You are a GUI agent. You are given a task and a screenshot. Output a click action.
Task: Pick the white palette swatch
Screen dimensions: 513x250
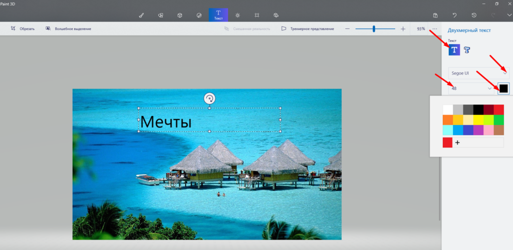pyautogui.click(x=447, y=109)
